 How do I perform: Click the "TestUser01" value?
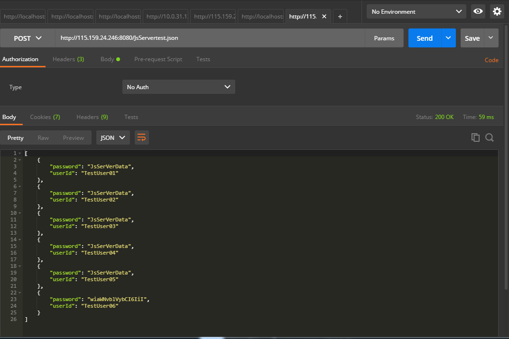coord(100,173)
